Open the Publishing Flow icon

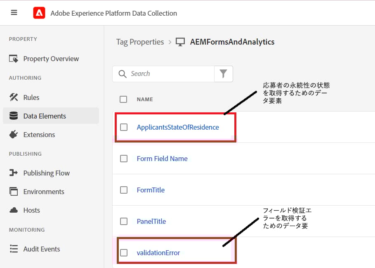coord(12,173)
